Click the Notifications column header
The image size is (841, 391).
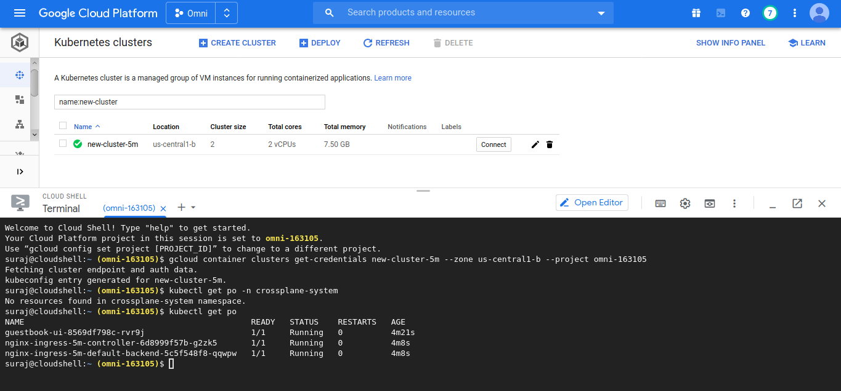[407, 127]
